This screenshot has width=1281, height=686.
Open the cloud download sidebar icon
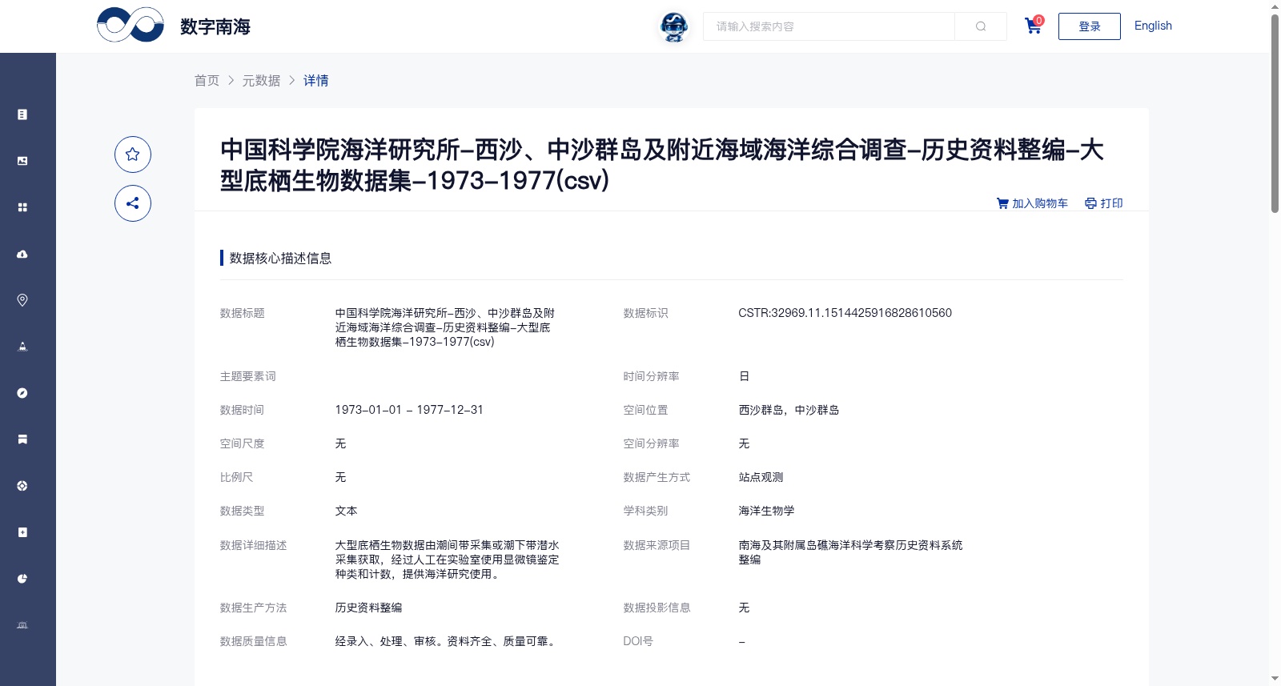coord(22,254)
